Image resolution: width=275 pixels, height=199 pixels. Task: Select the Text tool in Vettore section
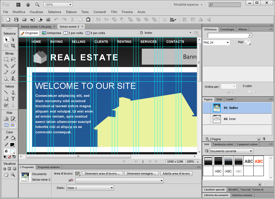click(13, 99)
